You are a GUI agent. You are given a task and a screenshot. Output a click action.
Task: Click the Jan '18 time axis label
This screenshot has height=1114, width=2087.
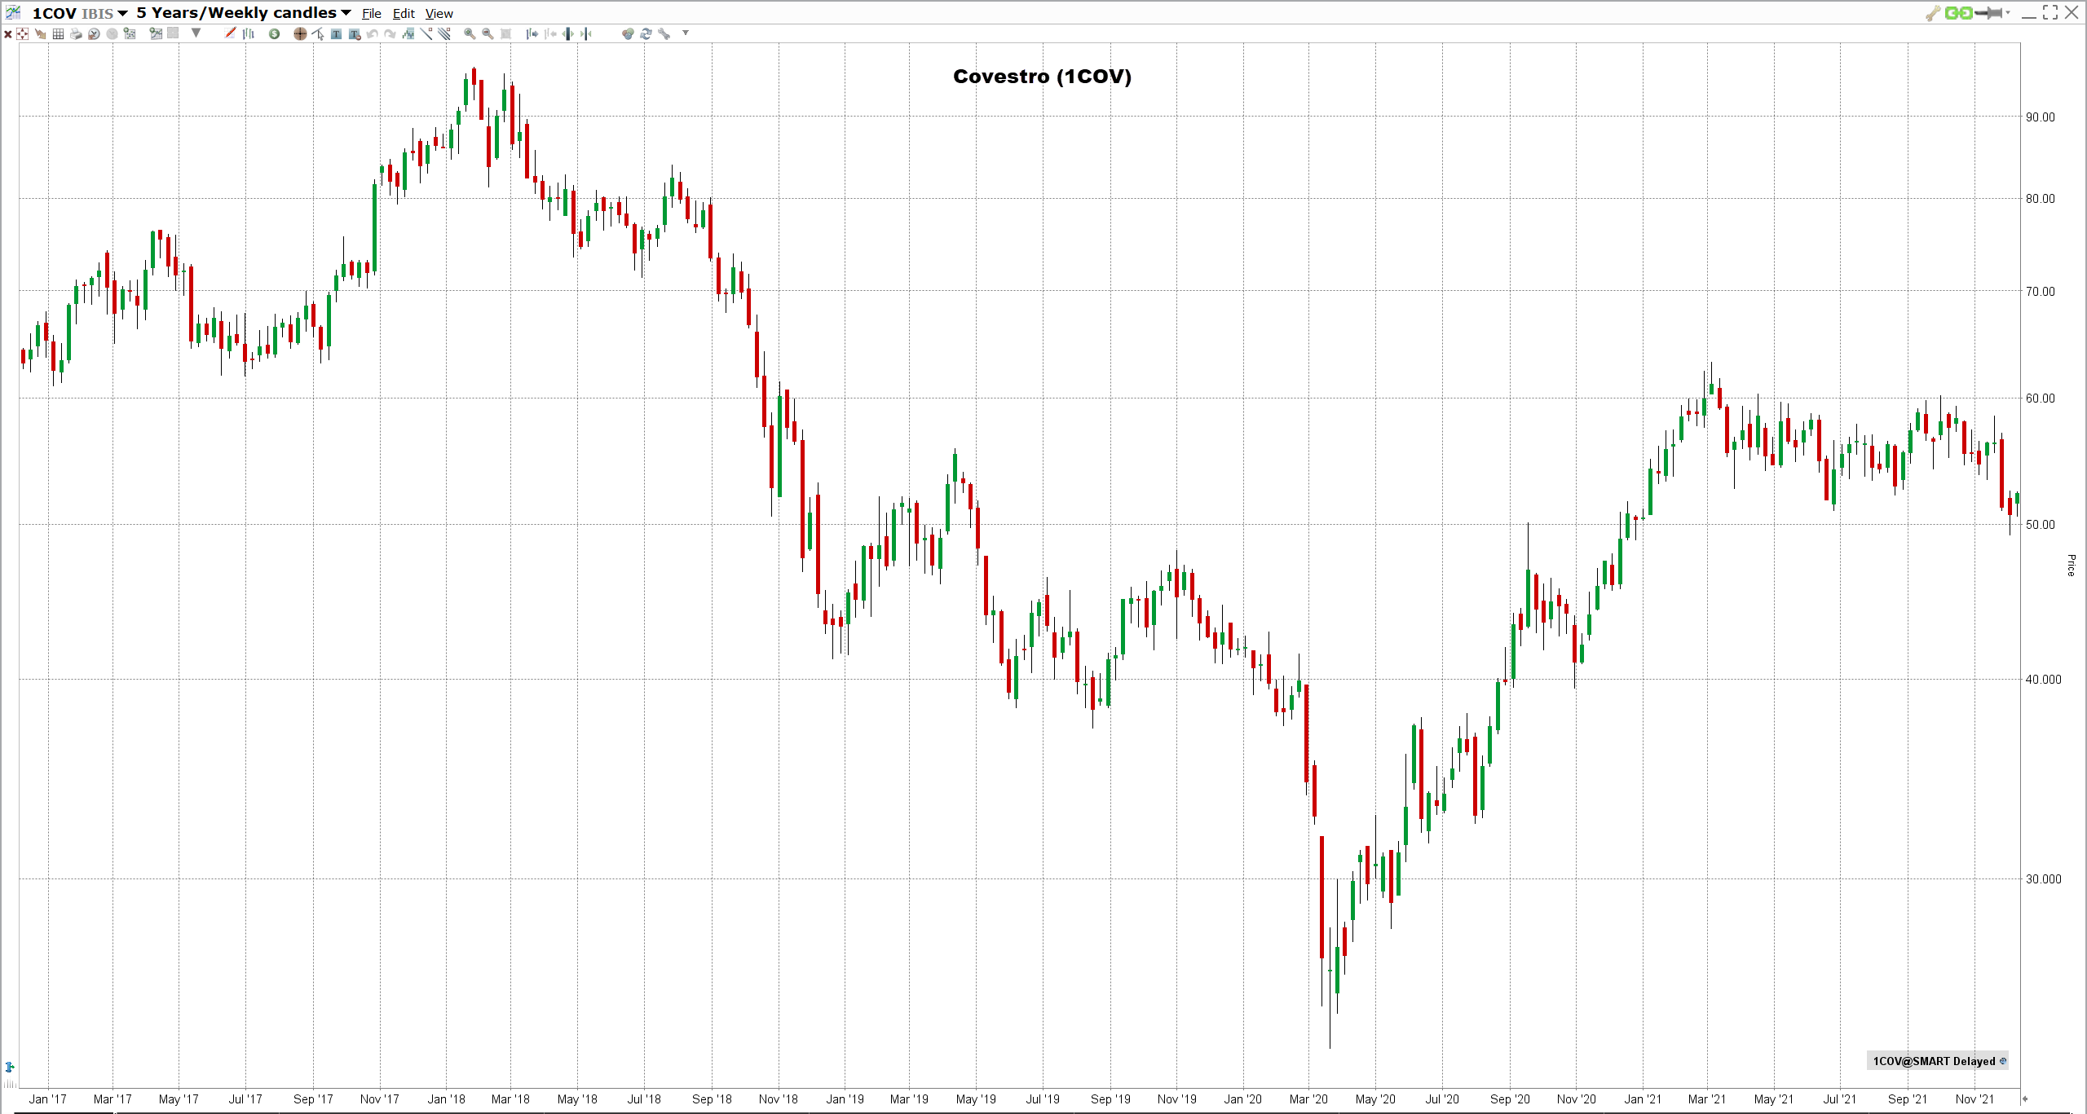pyautogui.click(x=446, y=1099)
